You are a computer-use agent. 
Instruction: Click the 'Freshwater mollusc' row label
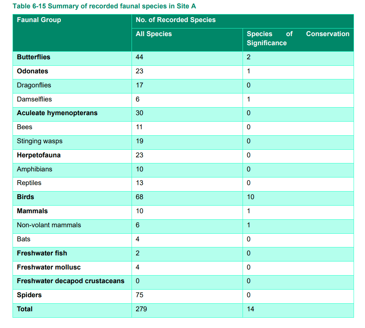click(49, 267)
